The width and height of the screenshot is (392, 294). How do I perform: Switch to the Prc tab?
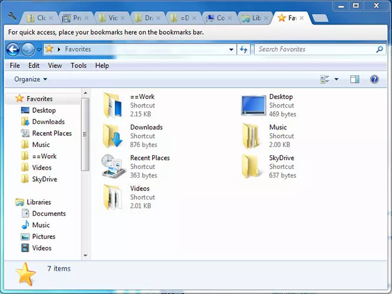[75, 18]
